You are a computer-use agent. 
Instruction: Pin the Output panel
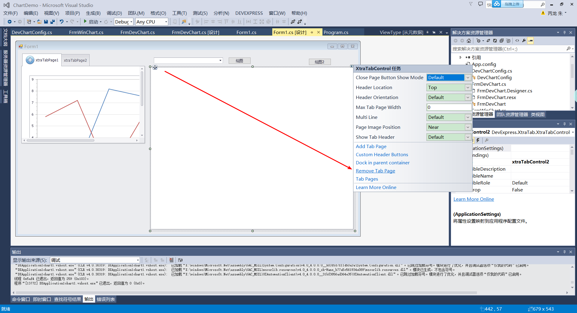[564, 252]
